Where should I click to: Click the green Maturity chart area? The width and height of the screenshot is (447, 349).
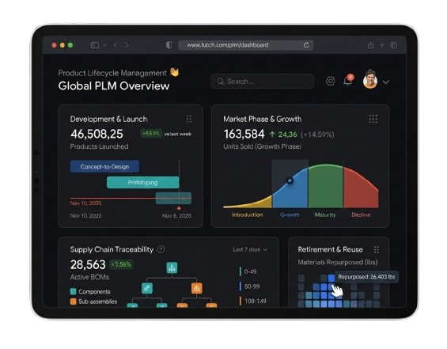[325, 187]
